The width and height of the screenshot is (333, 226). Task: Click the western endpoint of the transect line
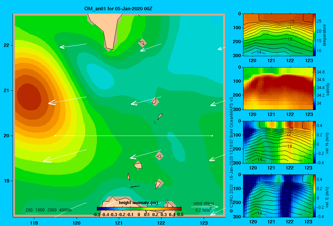pos(55,136)
